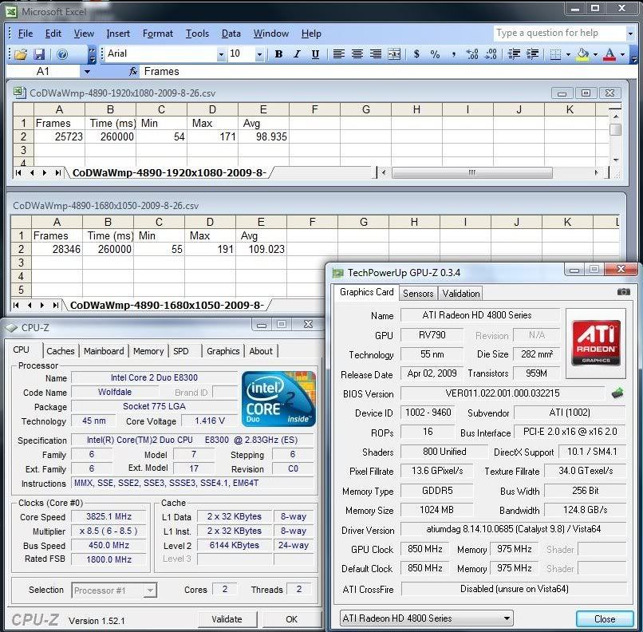Click the Save floppy disk icon

pyautogui.click(x=39, y=54)
